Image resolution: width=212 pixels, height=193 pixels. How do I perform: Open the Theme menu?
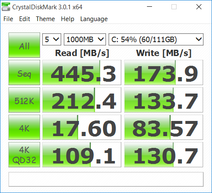click(45, 19)
